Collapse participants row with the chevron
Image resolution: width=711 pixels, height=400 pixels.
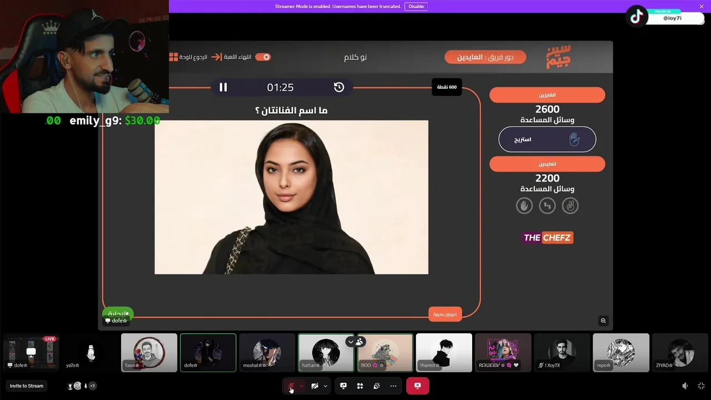(350, 342)
